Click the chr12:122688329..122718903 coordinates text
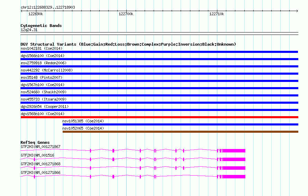The image size is (308, 196). point(48,8)
